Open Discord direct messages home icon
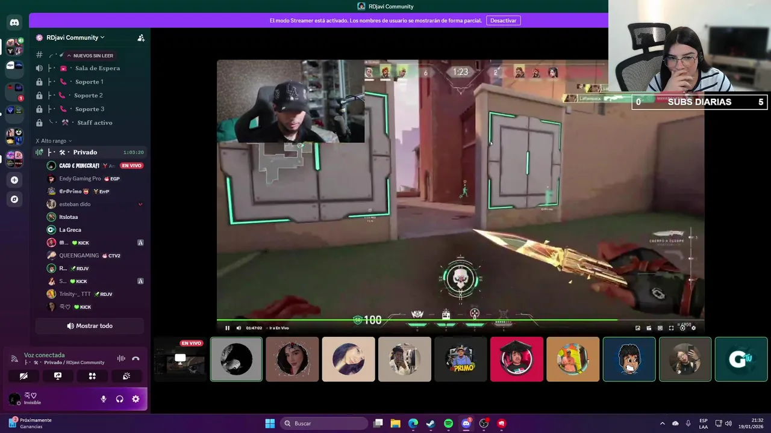 (14, 22)
